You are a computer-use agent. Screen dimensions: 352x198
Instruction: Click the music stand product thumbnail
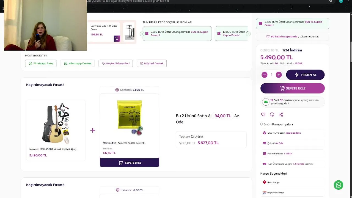[130, 32]
